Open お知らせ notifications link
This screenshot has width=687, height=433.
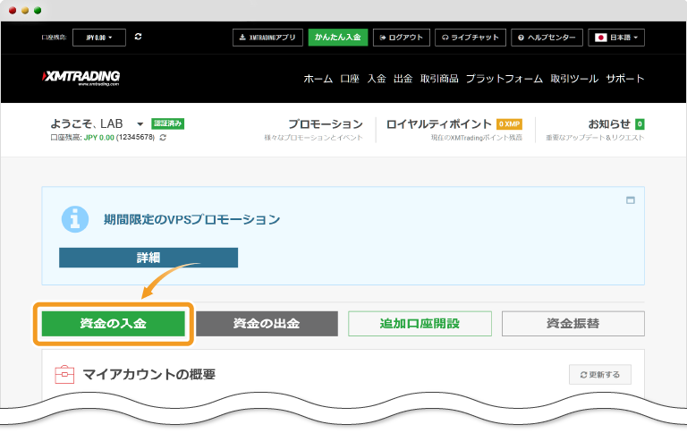609,124
